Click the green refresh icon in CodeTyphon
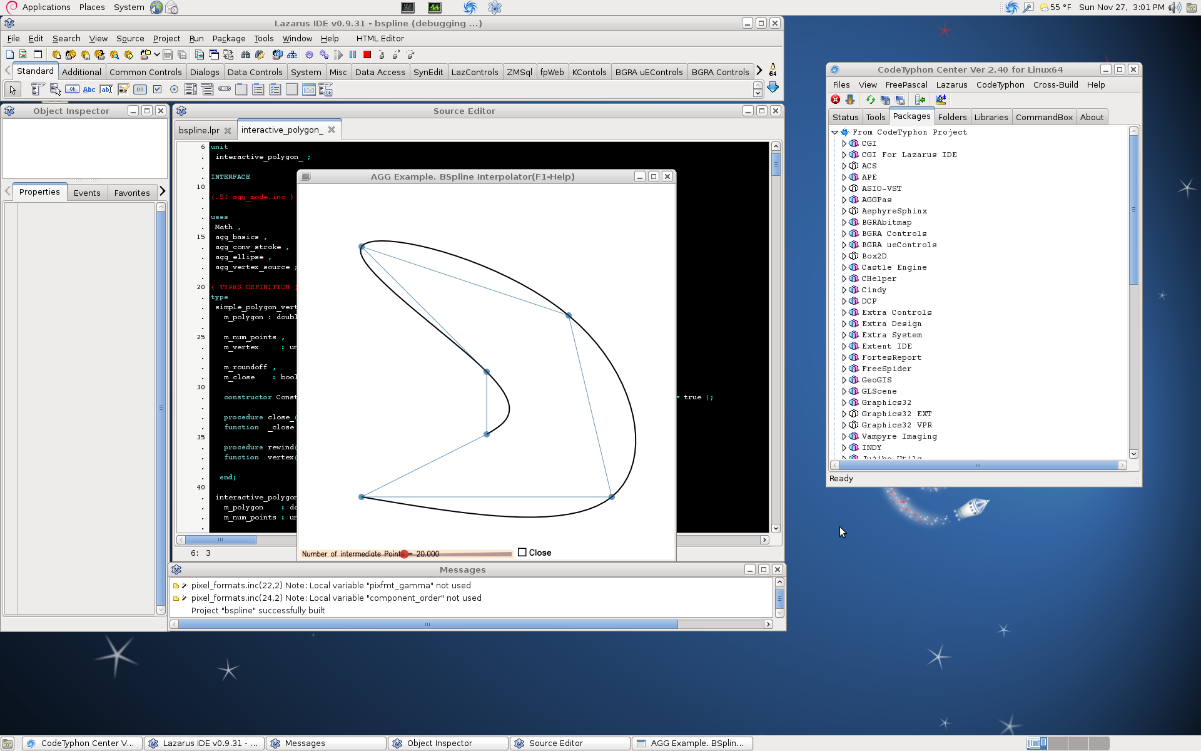1201x751 pixels. 870,100
